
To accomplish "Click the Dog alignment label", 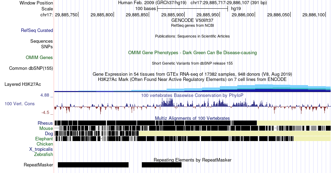I will [x=49, y=134].
